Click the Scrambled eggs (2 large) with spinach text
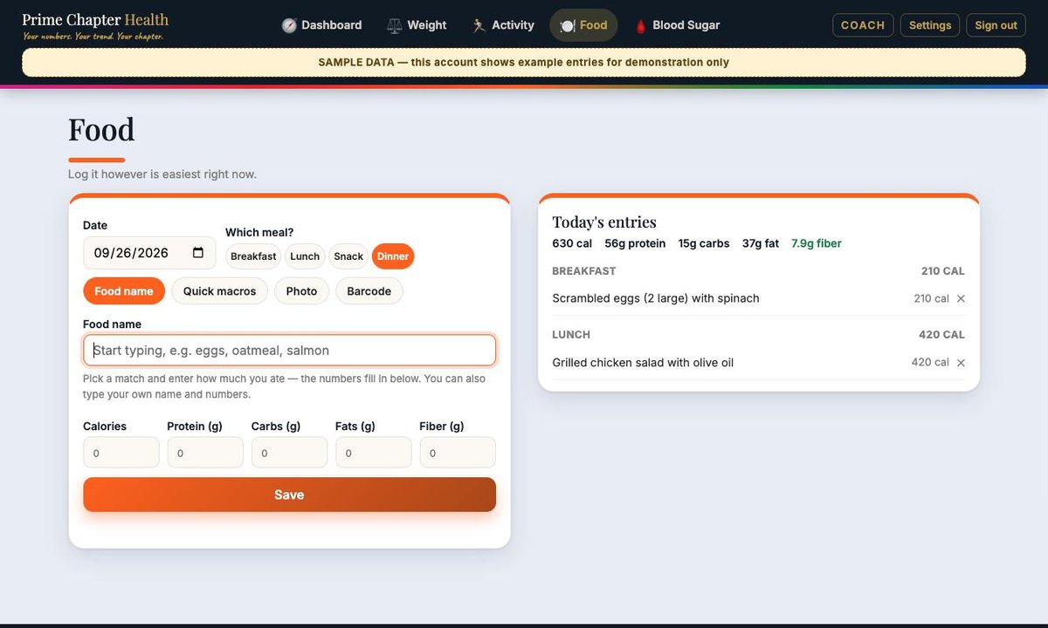 (656, 298)
